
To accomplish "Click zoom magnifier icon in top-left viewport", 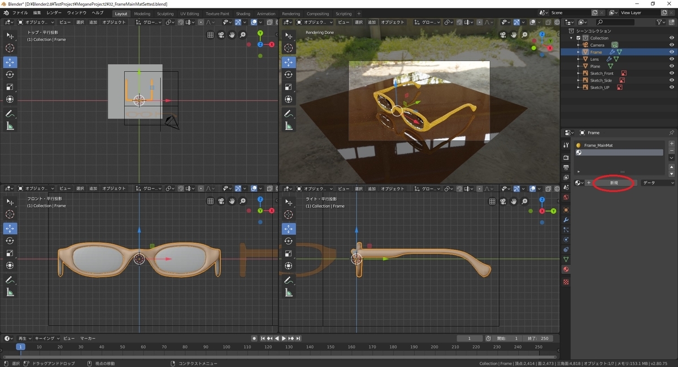I will point(243,35).
